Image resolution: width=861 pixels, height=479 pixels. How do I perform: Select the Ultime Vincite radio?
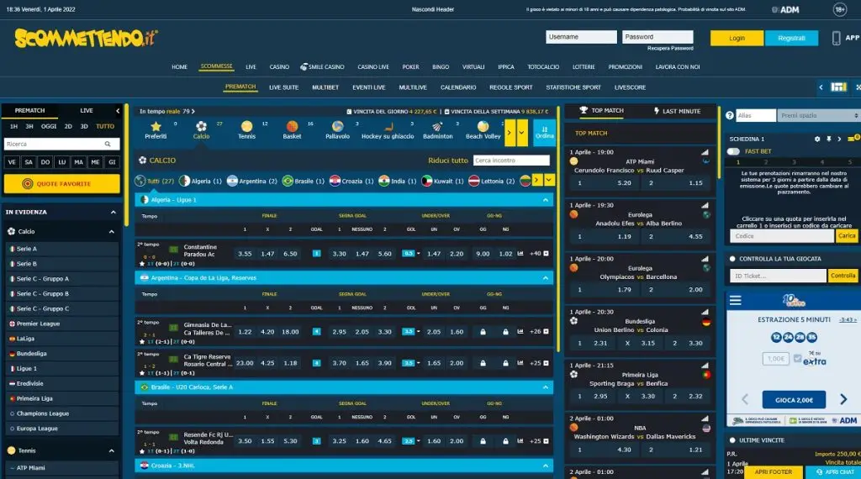point(732,440)
